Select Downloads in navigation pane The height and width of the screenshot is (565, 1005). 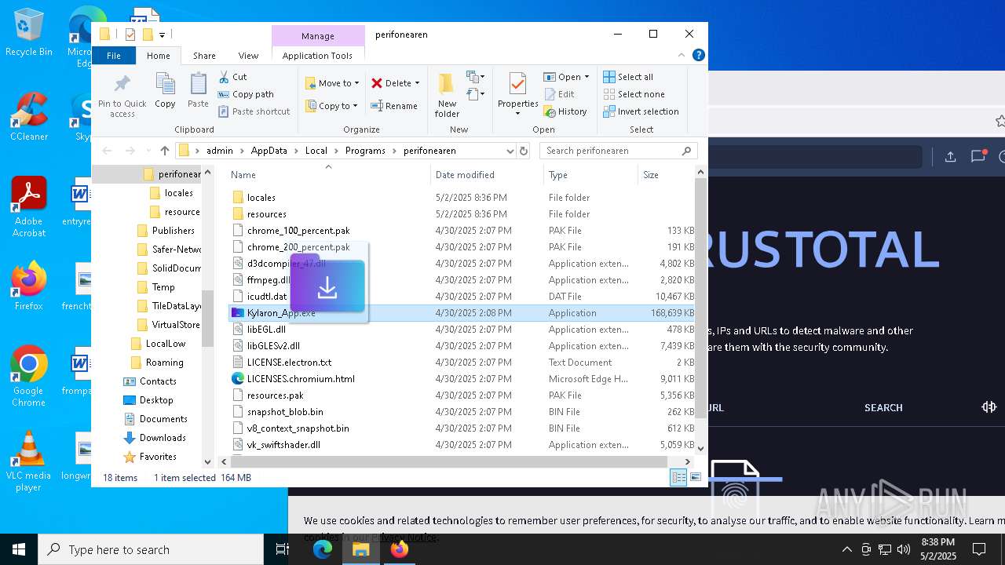(163, 438)
